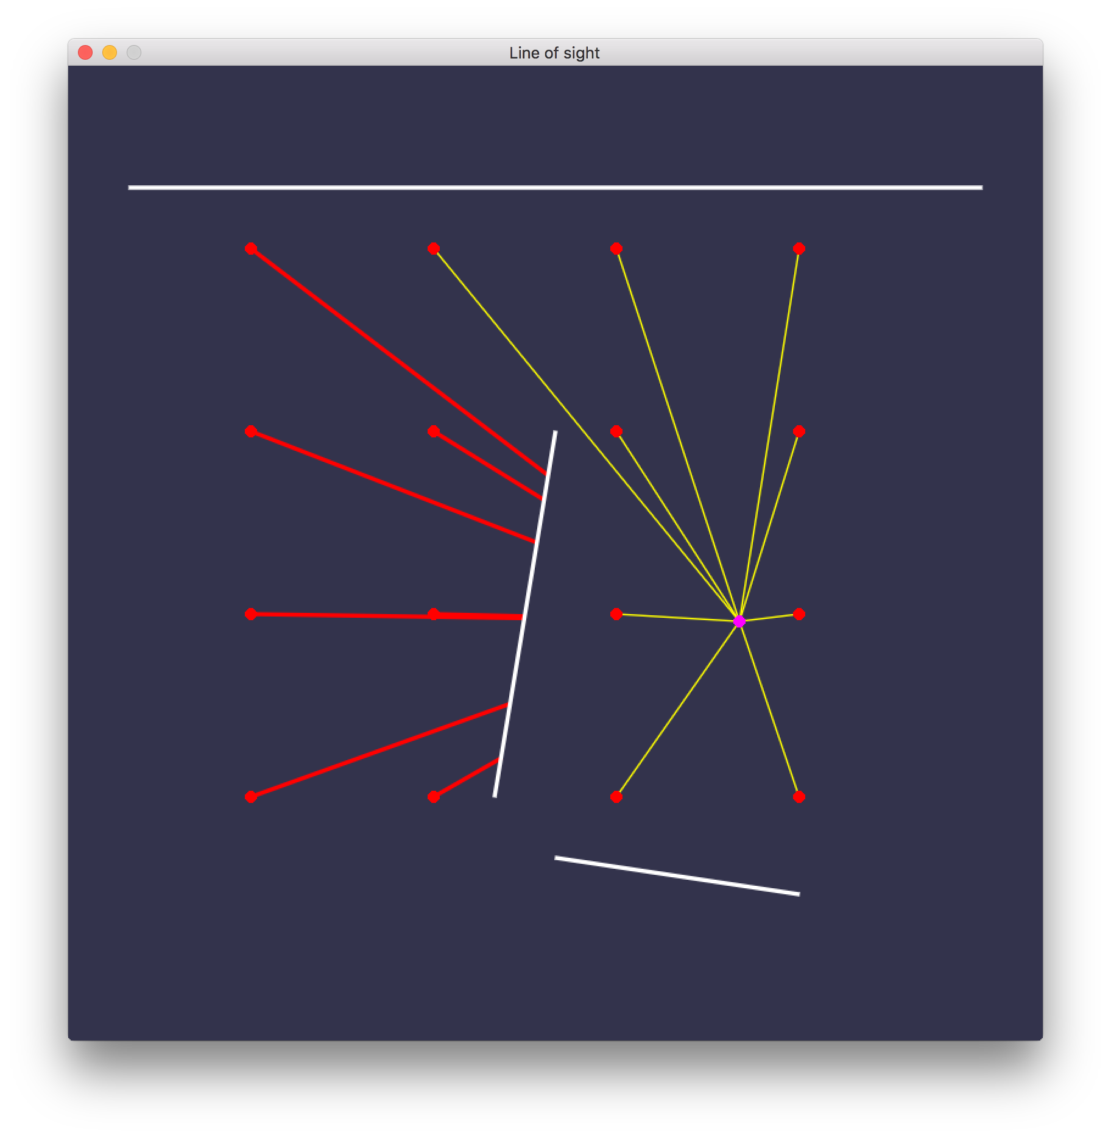Click the bottom-left red dot in the grid
Viewport: 1111px width, 1138px height.
(250, 797)
